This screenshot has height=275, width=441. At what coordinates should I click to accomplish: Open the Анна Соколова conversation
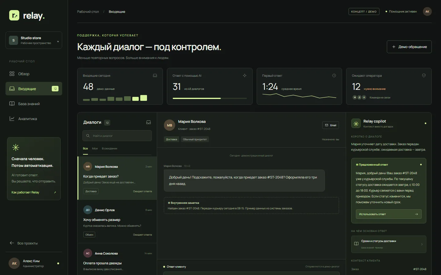click(117, 259)
